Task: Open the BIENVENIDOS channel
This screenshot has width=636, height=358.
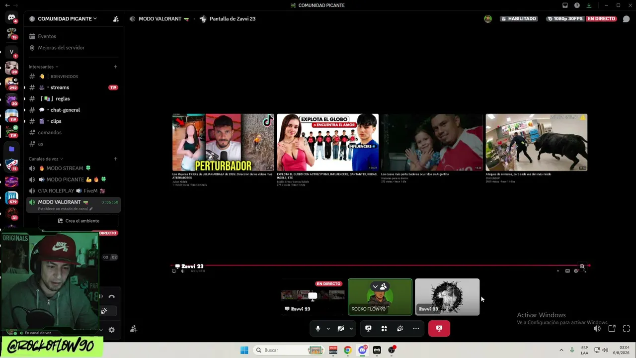Action: pyautogui.click(x=74, y=77)
